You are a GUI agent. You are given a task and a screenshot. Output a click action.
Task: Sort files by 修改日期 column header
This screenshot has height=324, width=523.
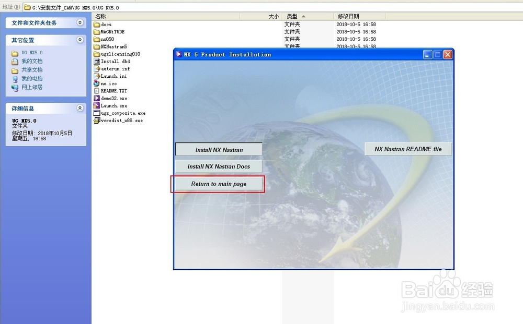(360, 16)
